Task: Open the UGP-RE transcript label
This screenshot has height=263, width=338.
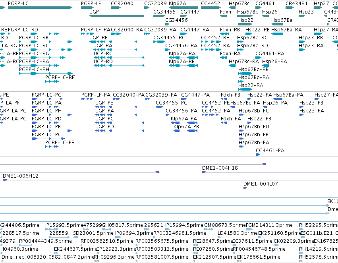Action: (x=99, y=37)
